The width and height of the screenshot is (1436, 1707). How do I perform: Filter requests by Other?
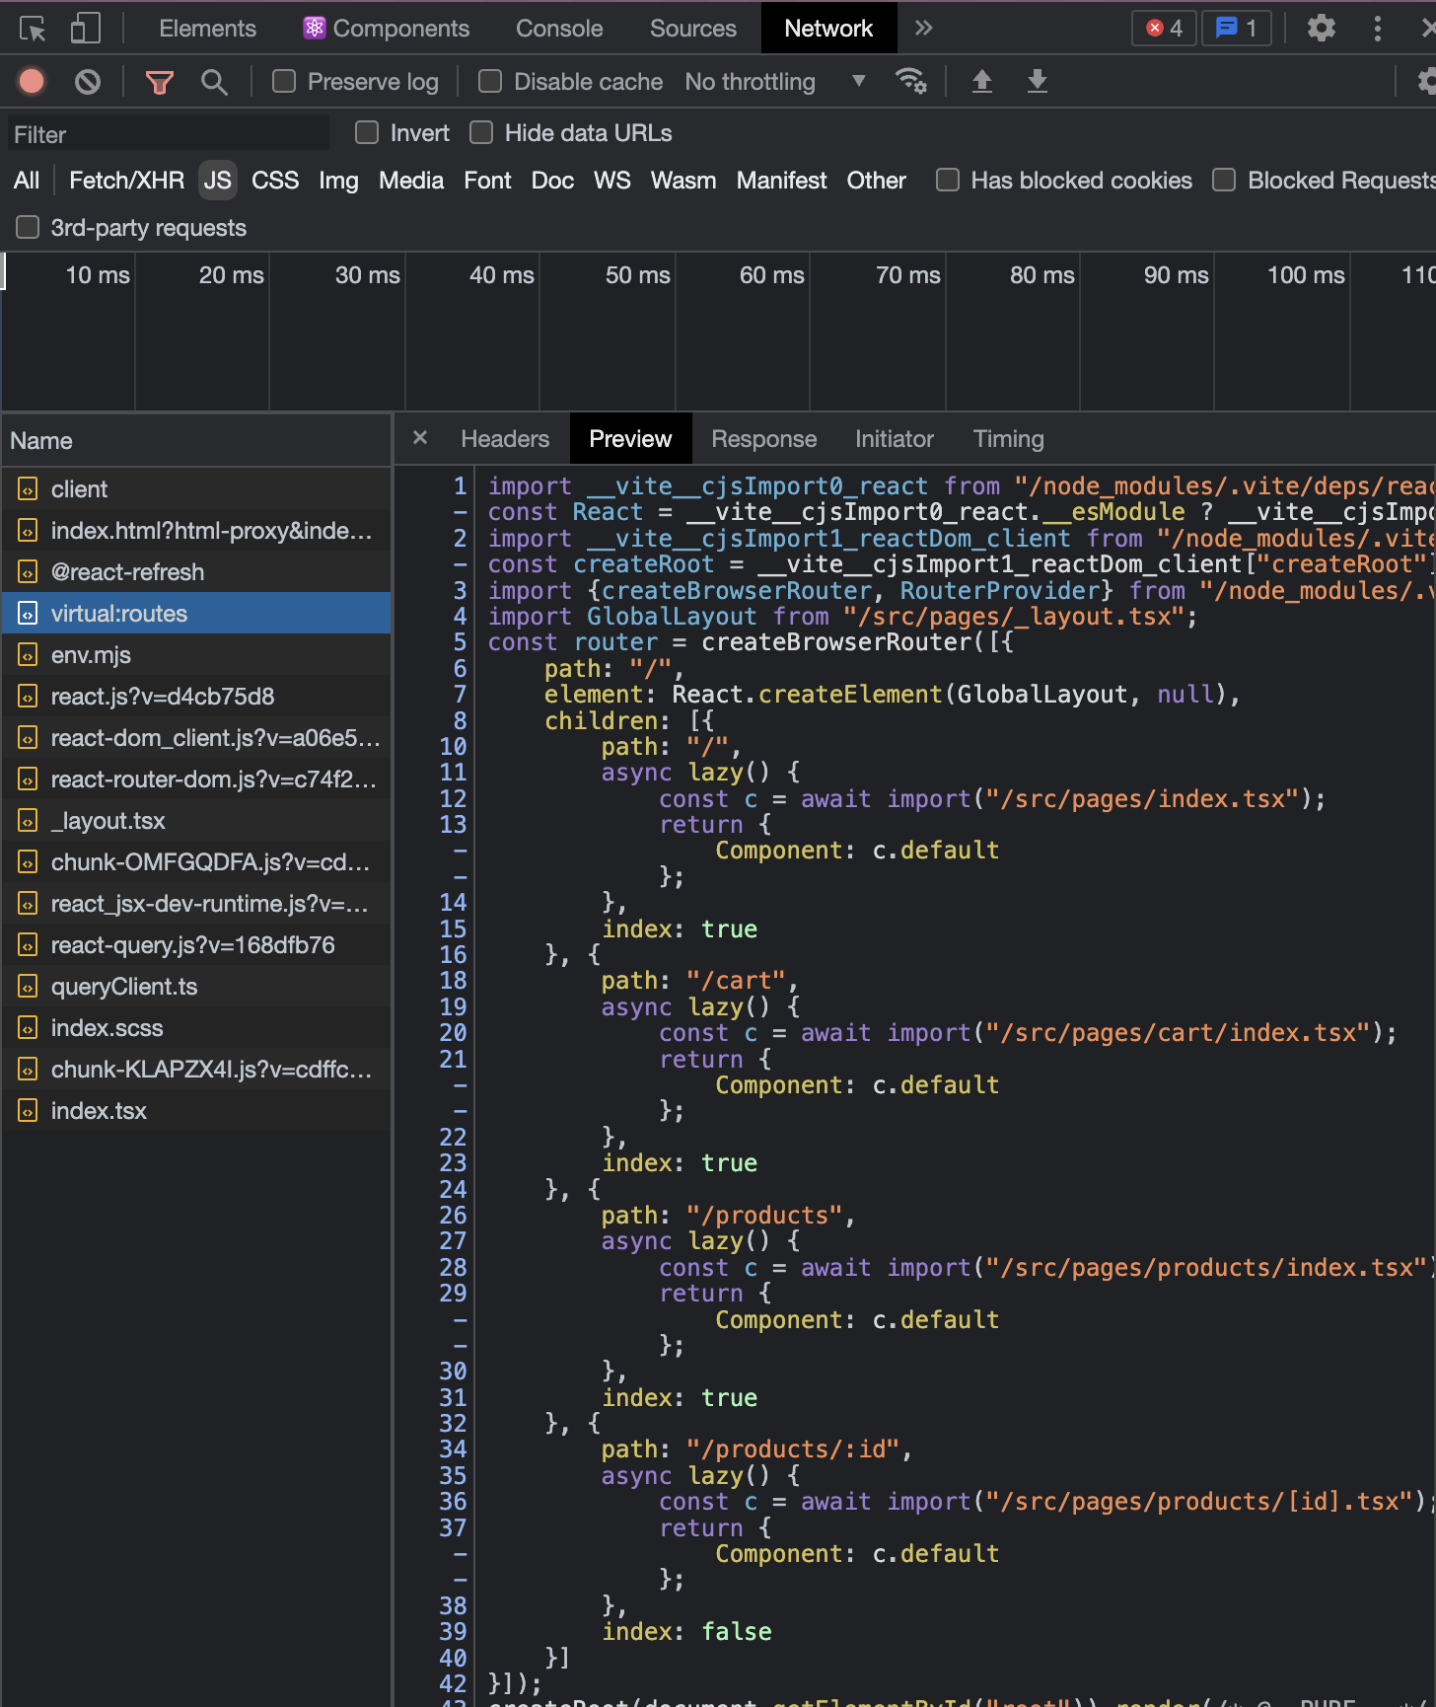click(x=876, y=181)
